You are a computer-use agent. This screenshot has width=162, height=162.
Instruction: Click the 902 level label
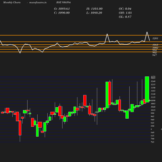click(x=155, y=52)
